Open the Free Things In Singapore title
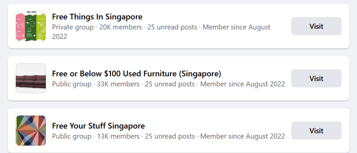 click(97, 17)
